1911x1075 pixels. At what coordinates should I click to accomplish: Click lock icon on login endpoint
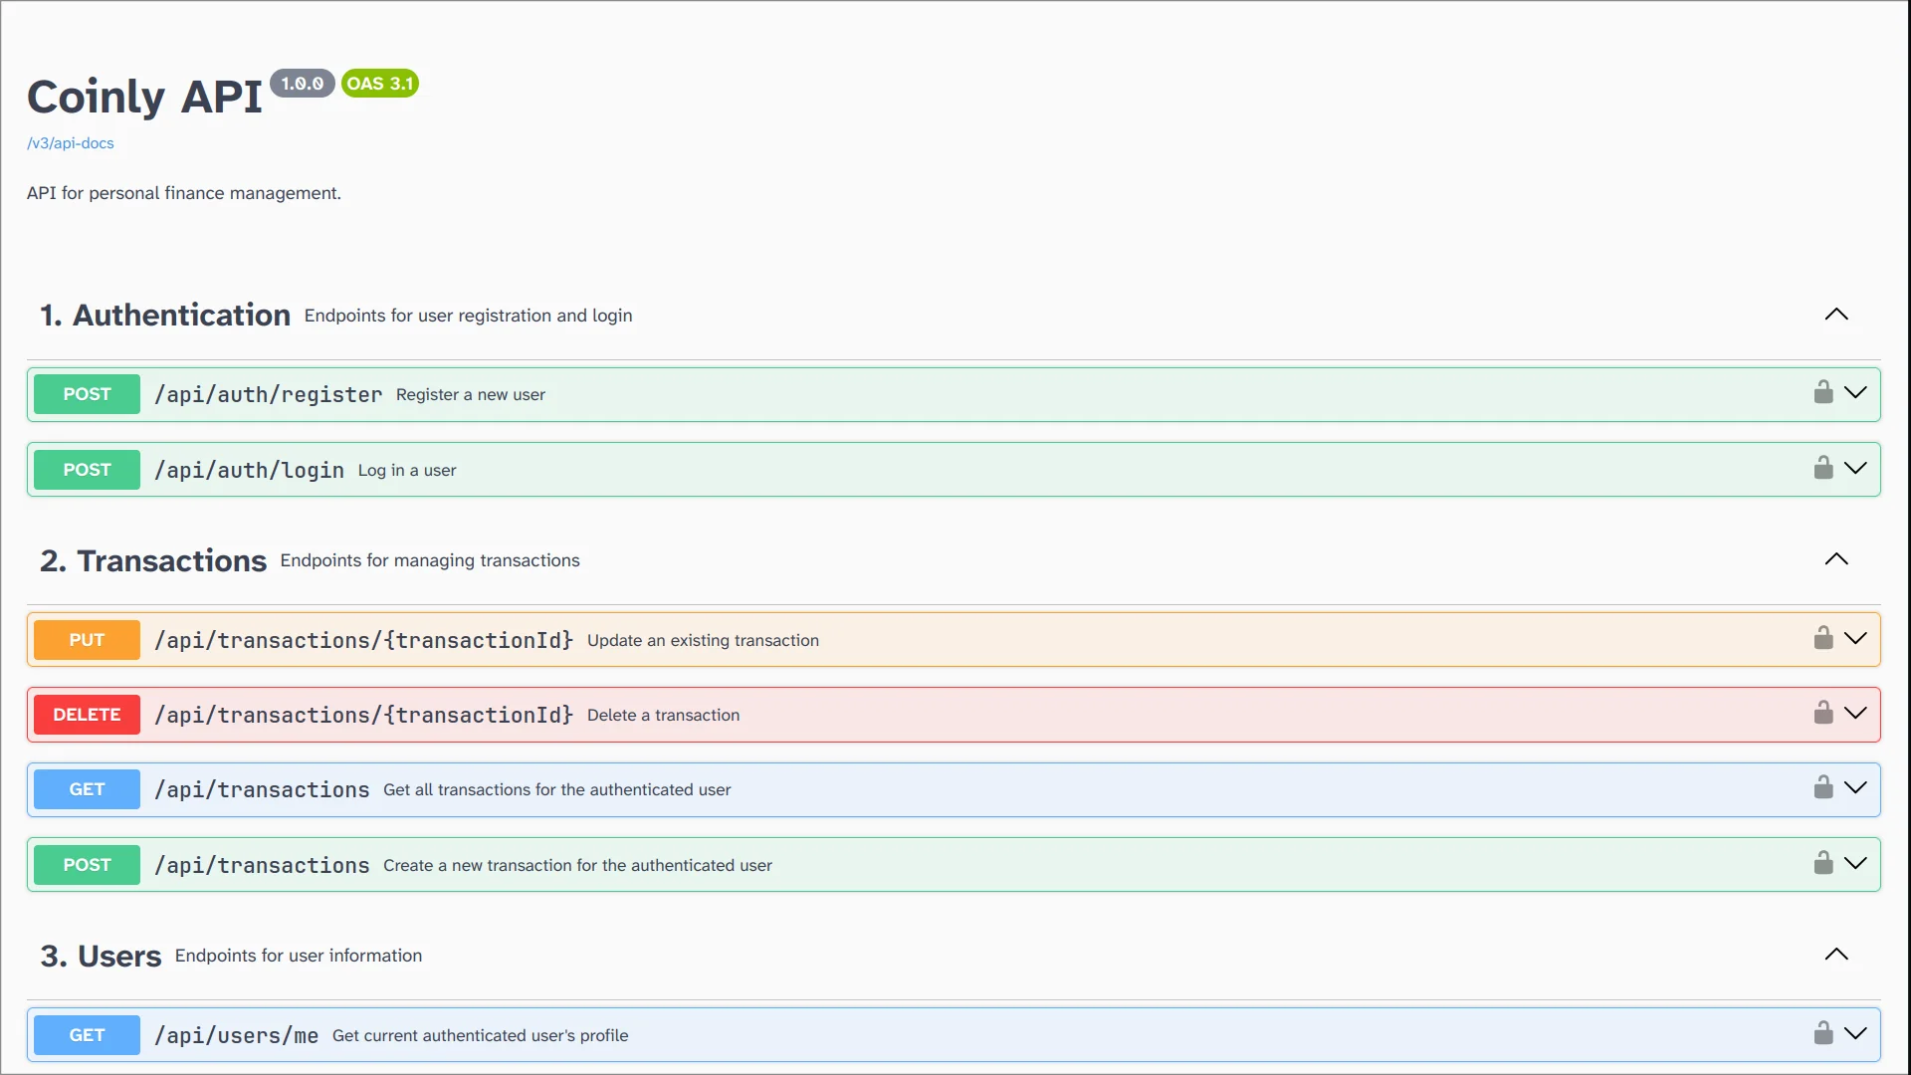[1822, 468]
